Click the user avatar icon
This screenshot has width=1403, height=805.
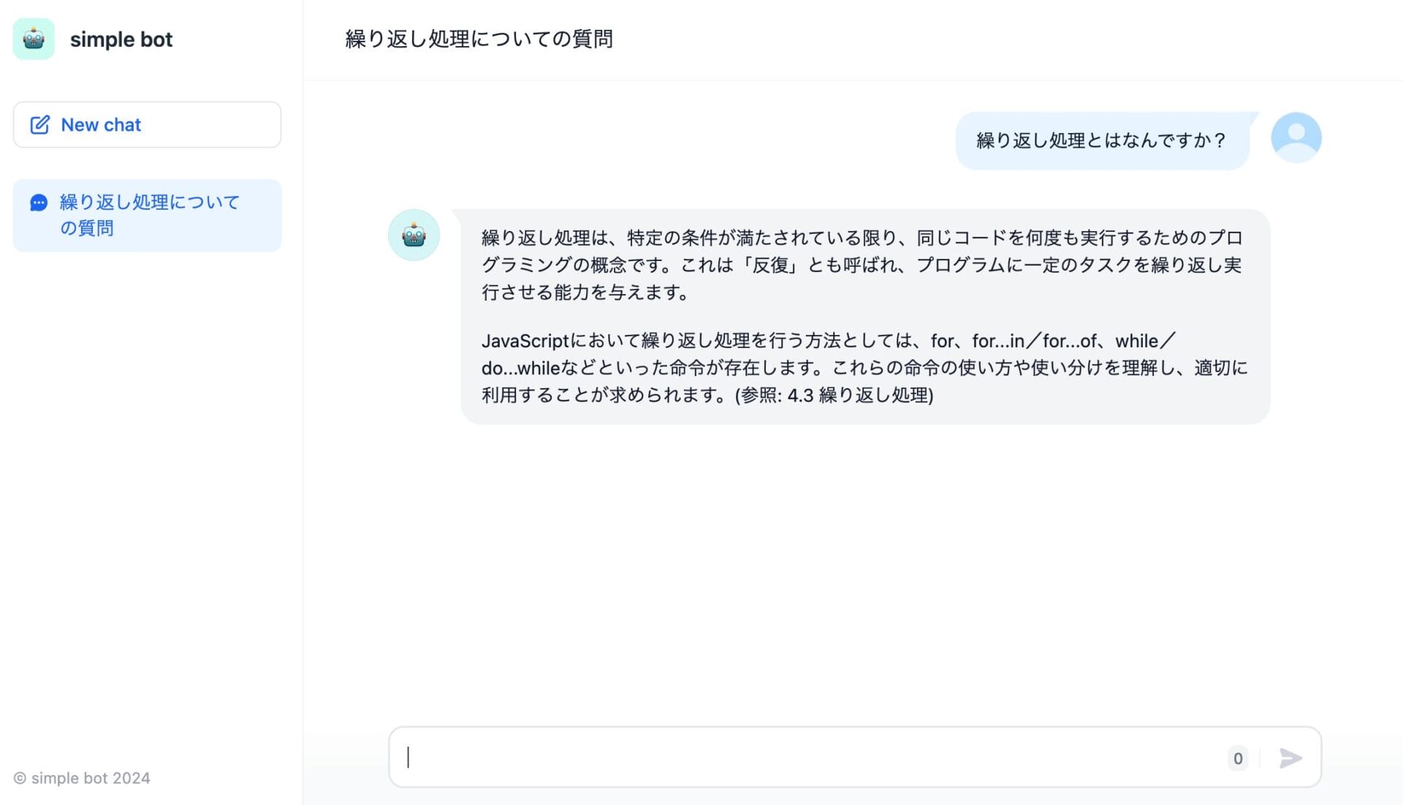tap(1296, 137)
